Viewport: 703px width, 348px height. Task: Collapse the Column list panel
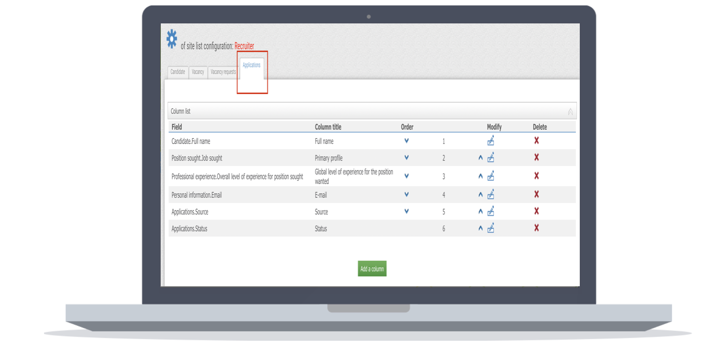pyautogui.click(x=570, y=112)
